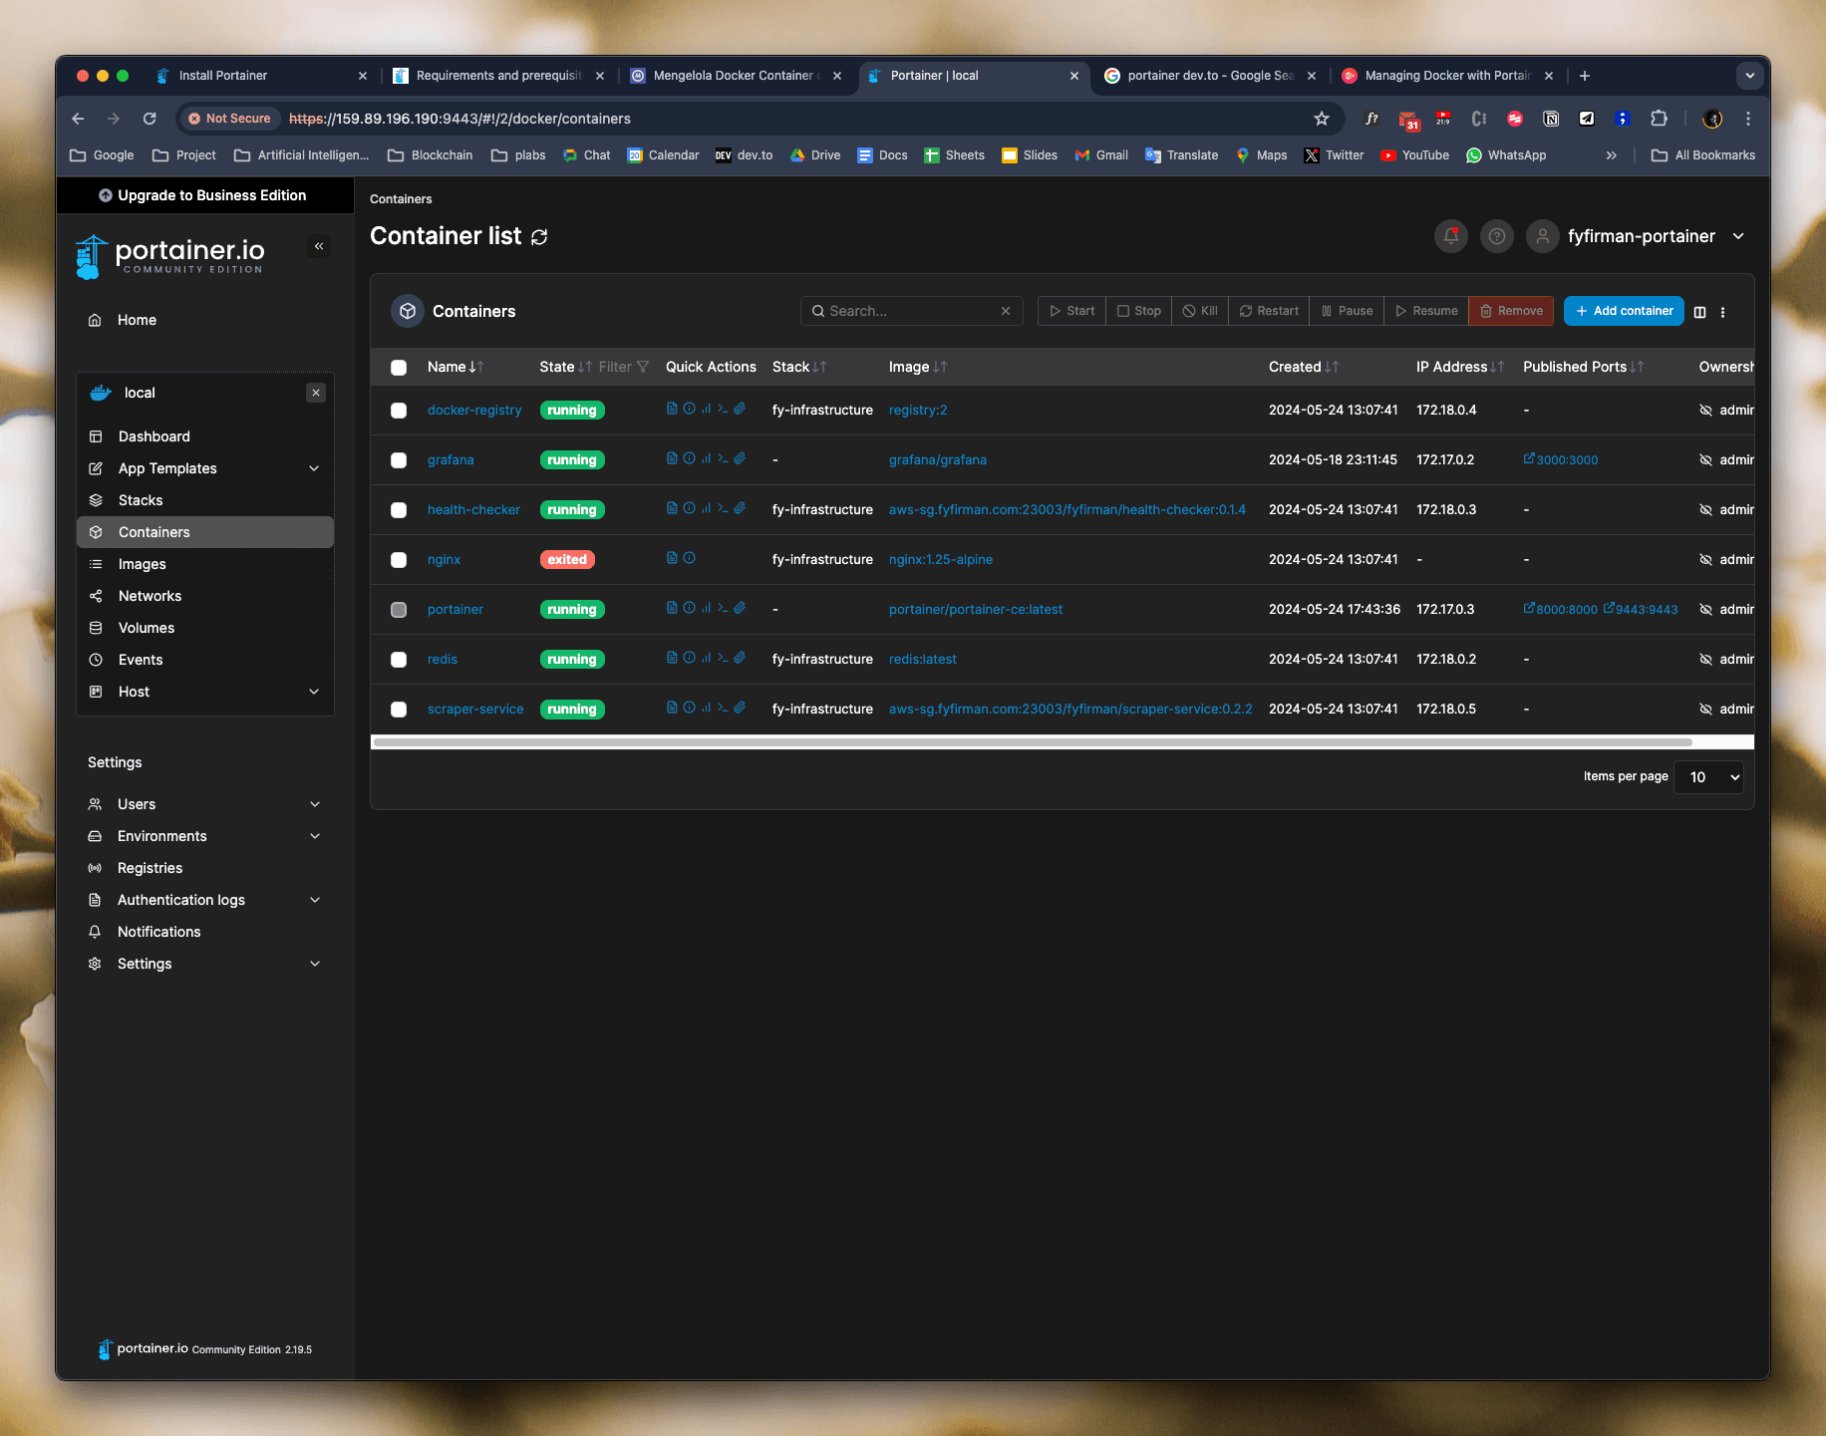Viewport: 1826px width, 1436px height.
Task: Click the Remove button
Action: [x=1511, y=311]
